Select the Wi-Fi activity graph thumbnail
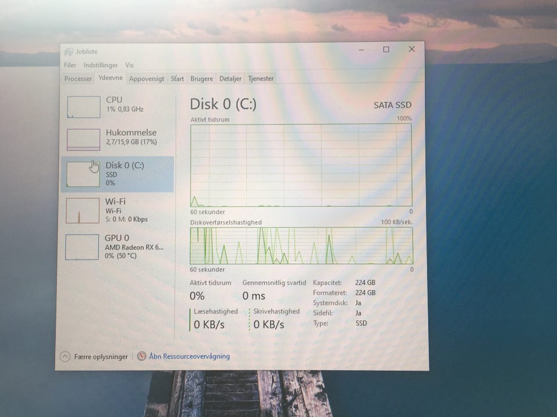 83,211
